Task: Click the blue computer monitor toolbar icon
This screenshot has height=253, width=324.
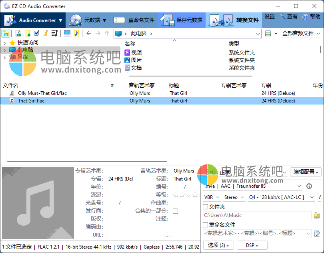Action: 67,33
